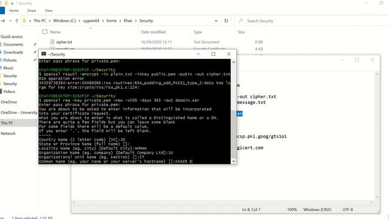Tick the select-all checkbox in header
389x219 pixels.
click(45, 32)
